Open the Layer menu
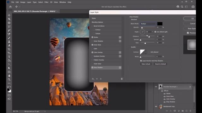Screen dimensions: 202x113 (29, 2)
